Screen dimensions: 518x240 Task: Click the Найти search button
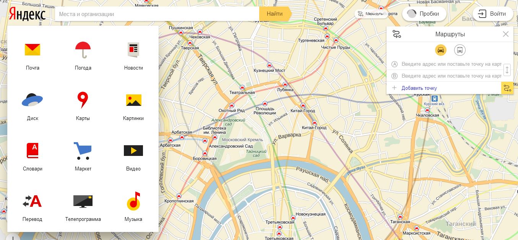pos(275,14)
